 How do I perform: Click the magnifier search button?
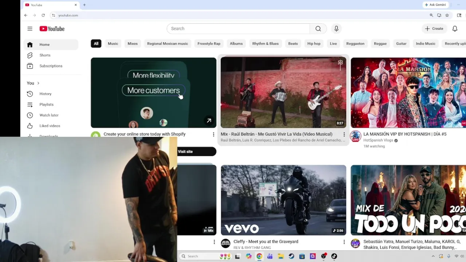pyautogui.click(x=318, y=29)
